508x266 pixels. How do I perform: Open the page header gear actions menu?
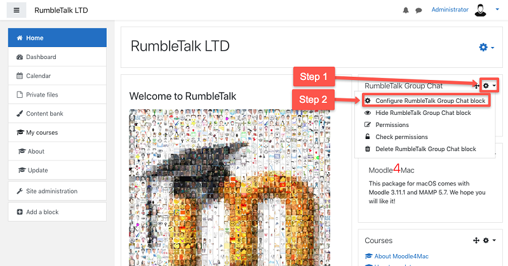point(486,48)
